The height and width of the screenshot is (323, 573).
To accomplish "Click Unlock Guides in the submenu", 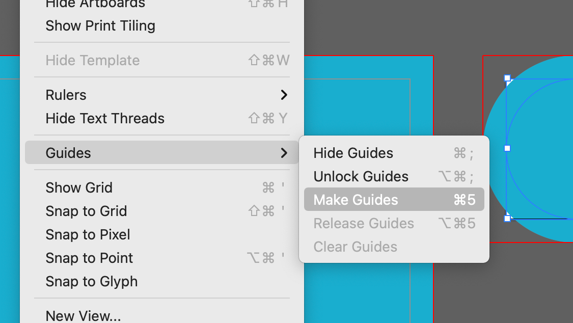I will click(x=394, y=176).
